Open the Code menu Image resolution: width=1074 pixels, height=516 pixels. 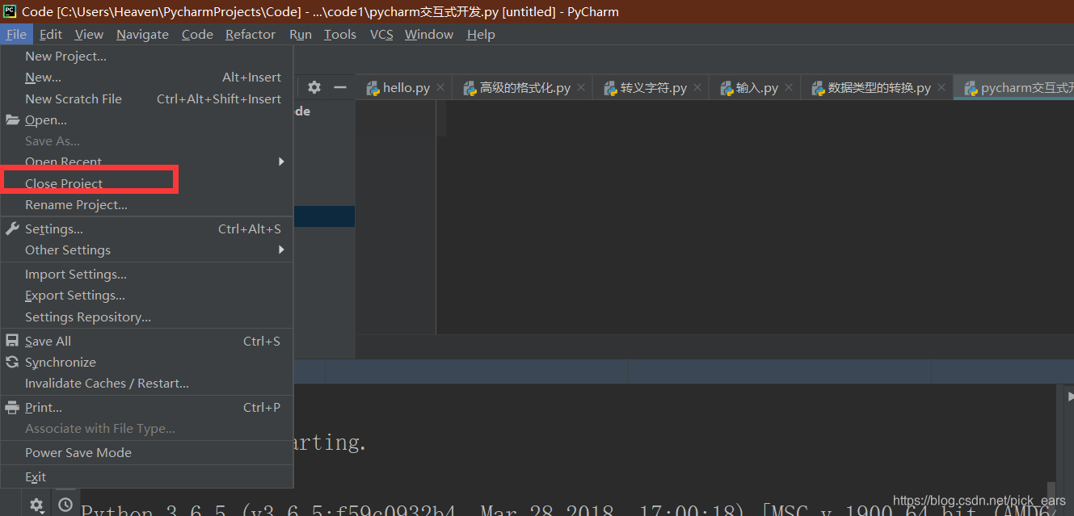click(197, 34)
